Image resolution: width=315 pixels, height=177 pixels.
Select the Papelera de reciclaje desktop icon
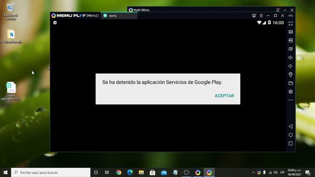coord(11,11)
